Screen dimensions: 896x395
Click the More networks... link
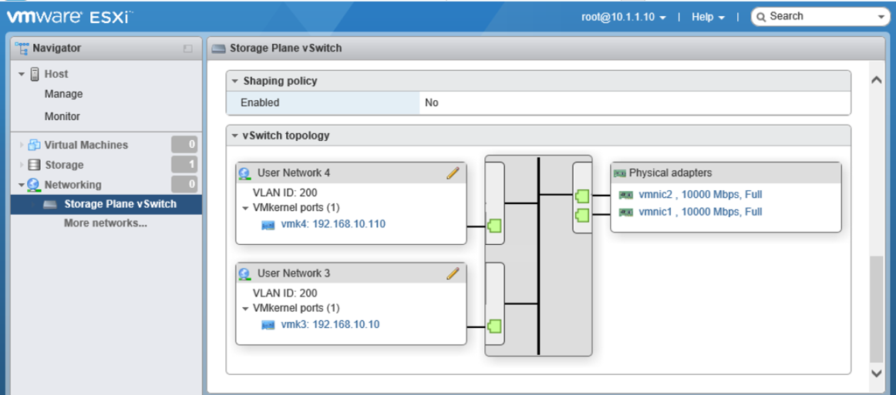tap(106, 223)
